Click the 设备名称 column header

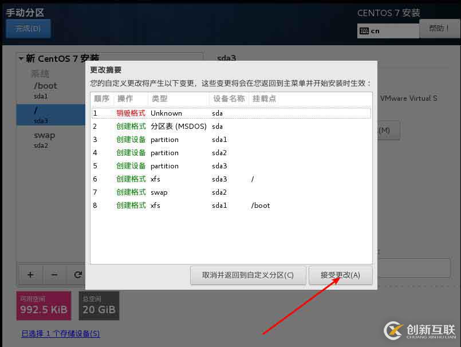[x=227, y=98]
